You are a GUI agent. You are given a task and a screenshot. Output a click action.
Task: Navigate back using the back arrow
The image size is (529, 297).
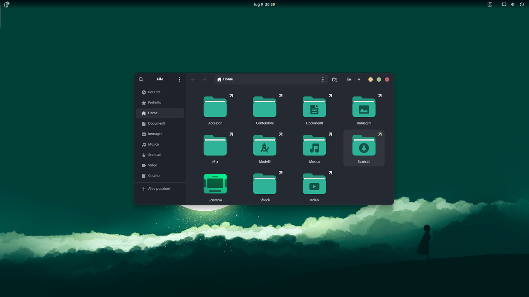click(193, 79)
